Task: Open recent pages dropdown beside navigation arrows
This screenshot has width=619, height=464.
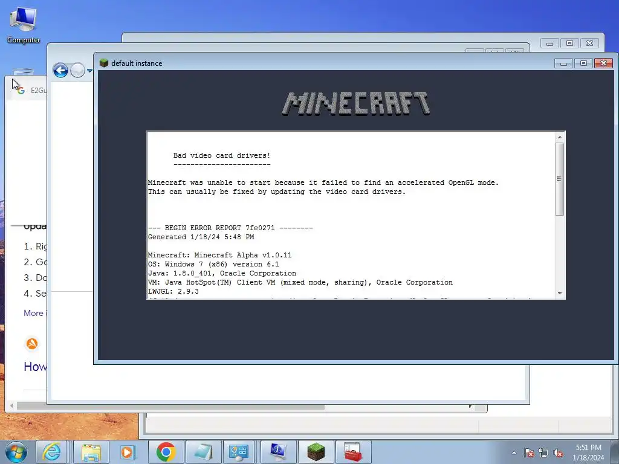Action: tap(89, 71)
